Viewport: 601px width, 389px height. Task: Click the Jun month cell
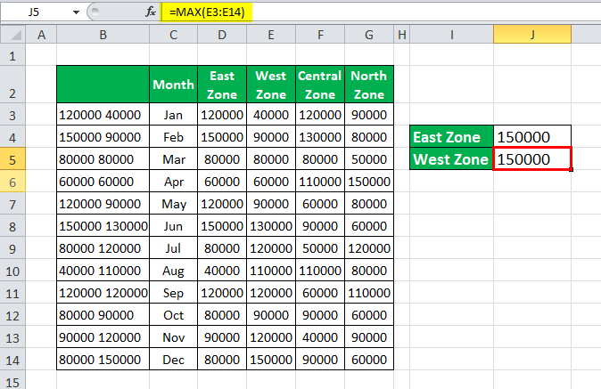(x=173, y=226)
